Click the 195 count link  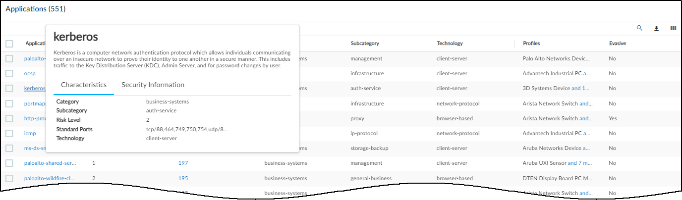coord(183,178)
